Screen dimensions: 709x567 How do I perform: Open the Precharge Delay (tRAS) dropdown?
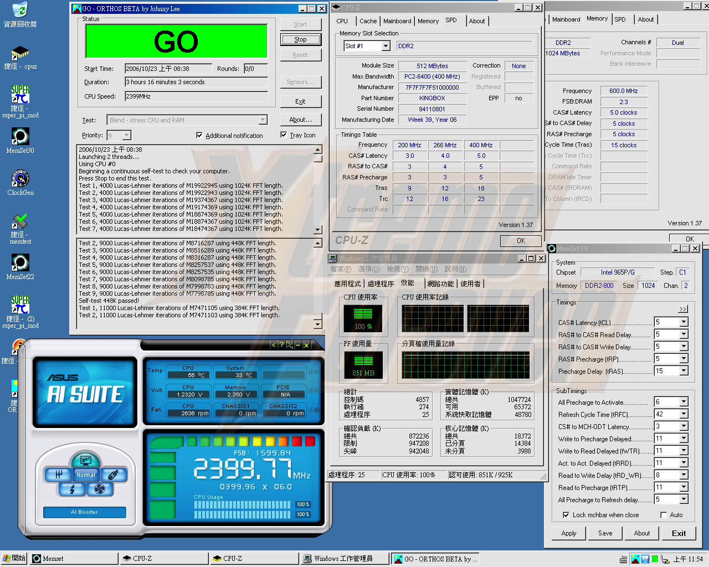click(x=684, y=371)
